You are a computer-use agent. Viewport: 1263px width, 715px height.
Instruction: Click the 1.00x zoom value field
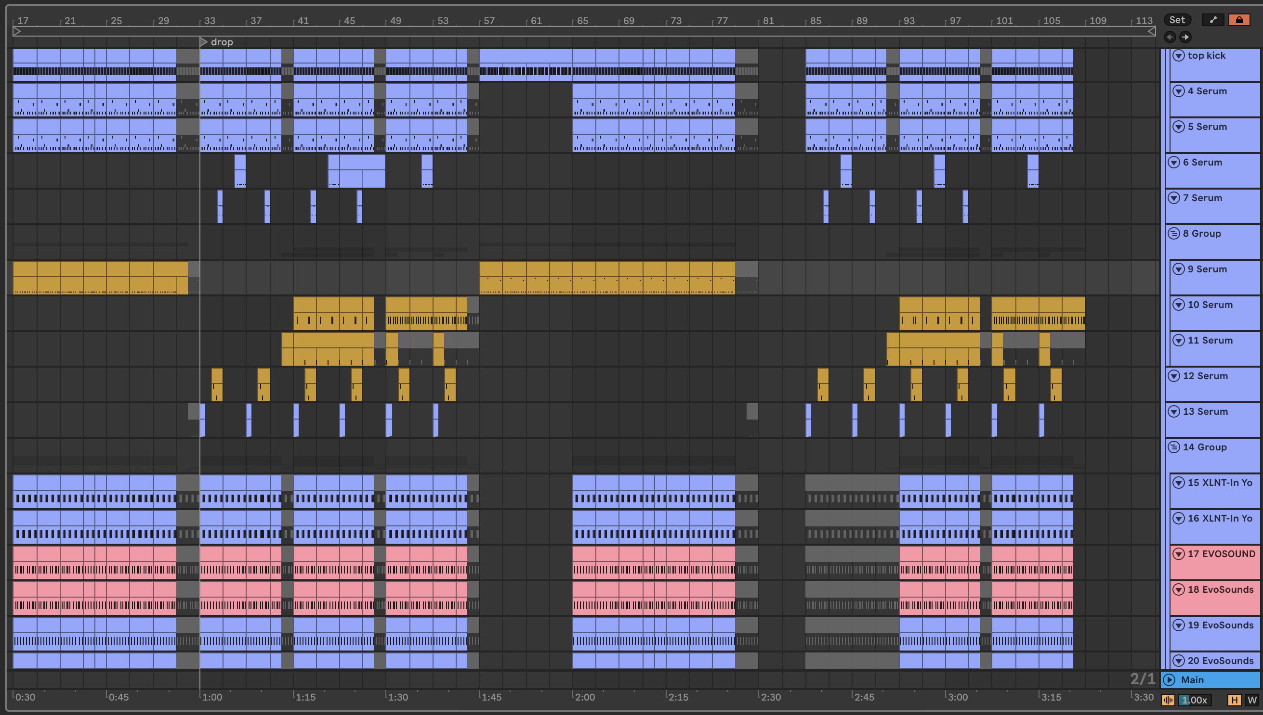[x=1195, y=700]
